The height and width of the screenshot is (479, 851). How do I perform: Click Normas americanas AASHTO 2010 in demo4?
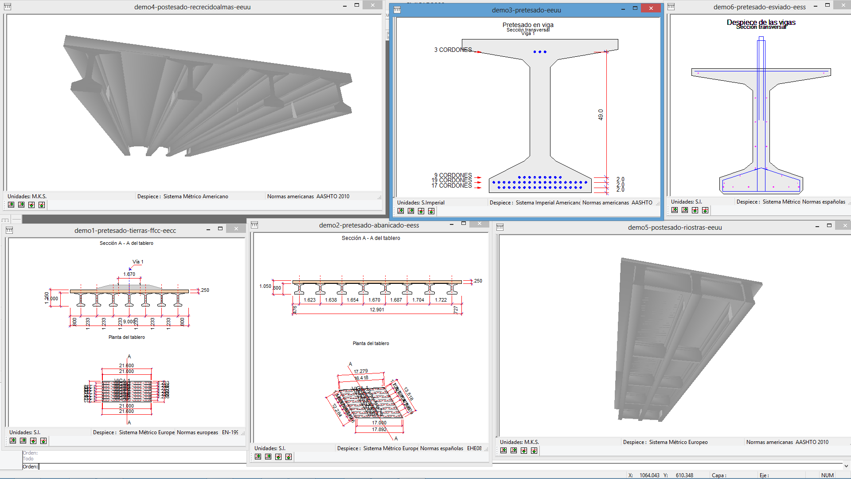tap(308, 196)
